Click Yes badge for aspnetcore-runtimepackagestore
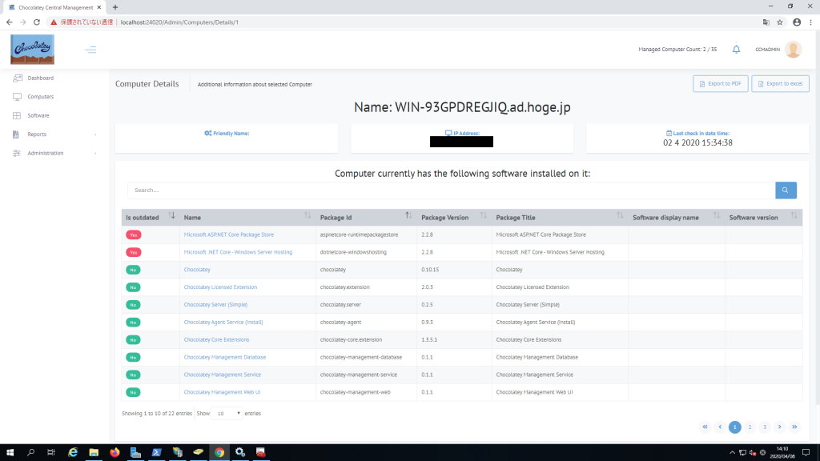The width and height of the screenshot is (820, 461). tap(134, 235)
